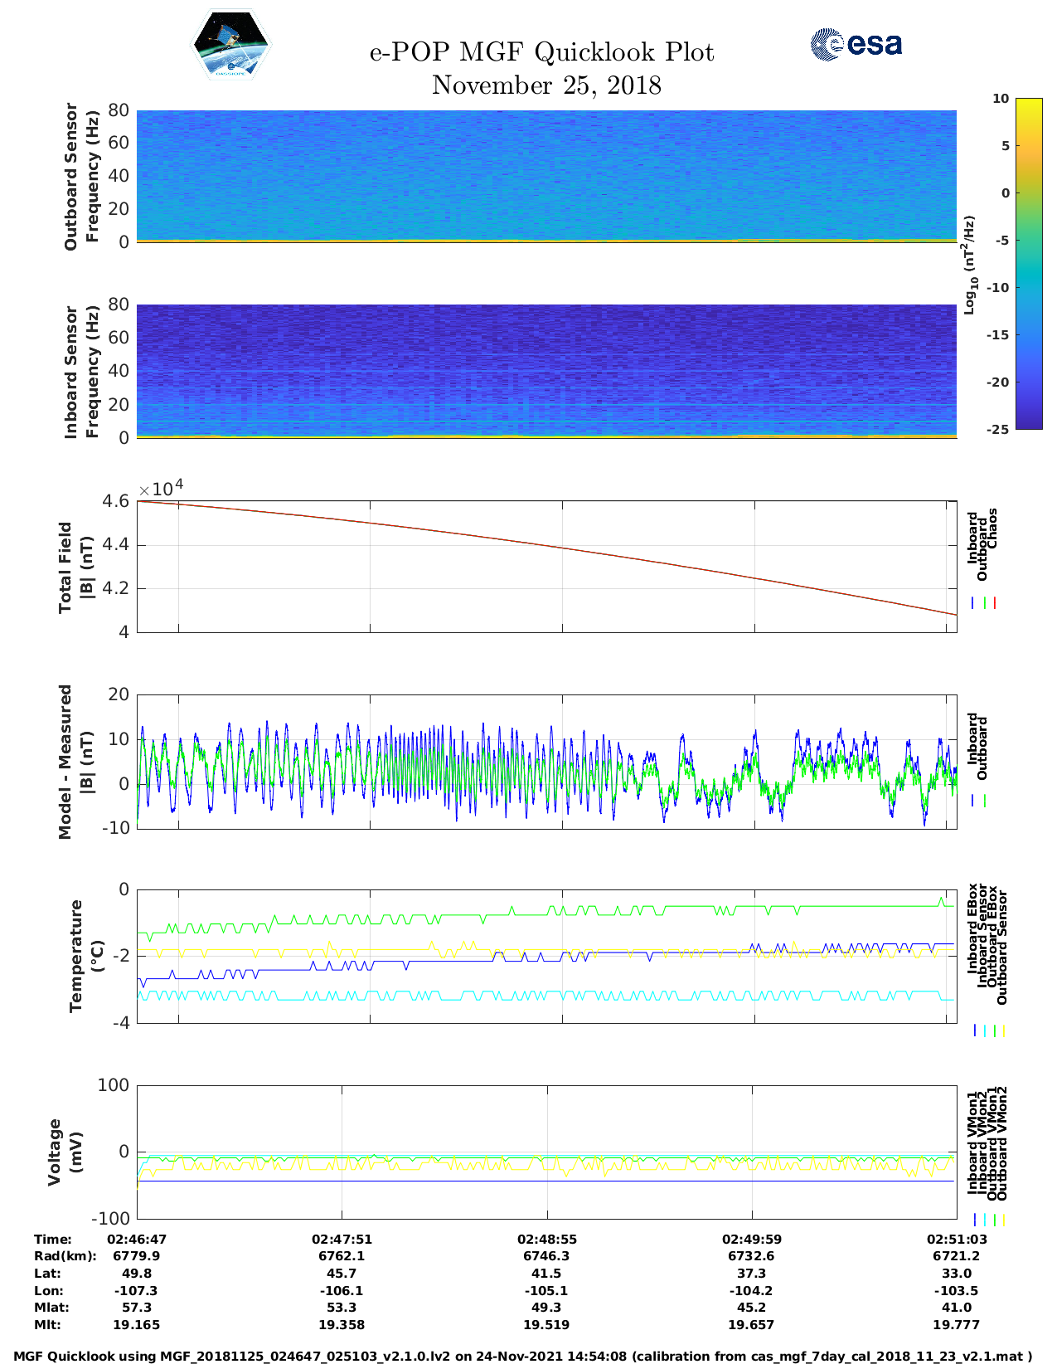Click the Temperature plot legend color markers

click(988, 1030)
